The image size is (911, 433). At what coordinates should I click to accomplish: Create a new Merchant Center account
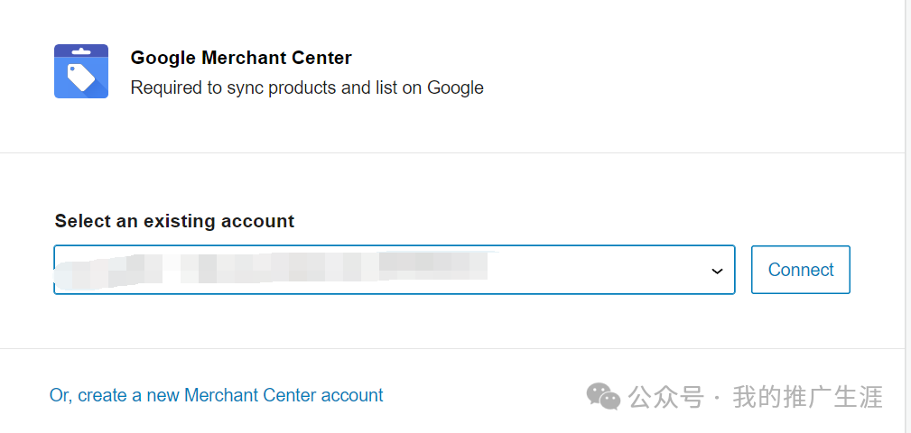217,395
